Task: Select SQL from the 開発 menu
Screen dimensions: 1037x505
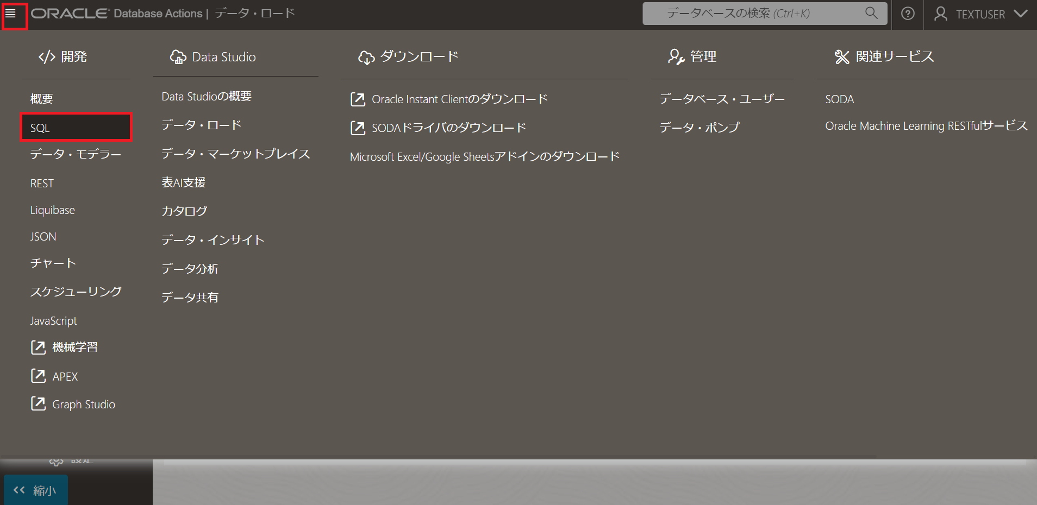Action: (39, 127)
